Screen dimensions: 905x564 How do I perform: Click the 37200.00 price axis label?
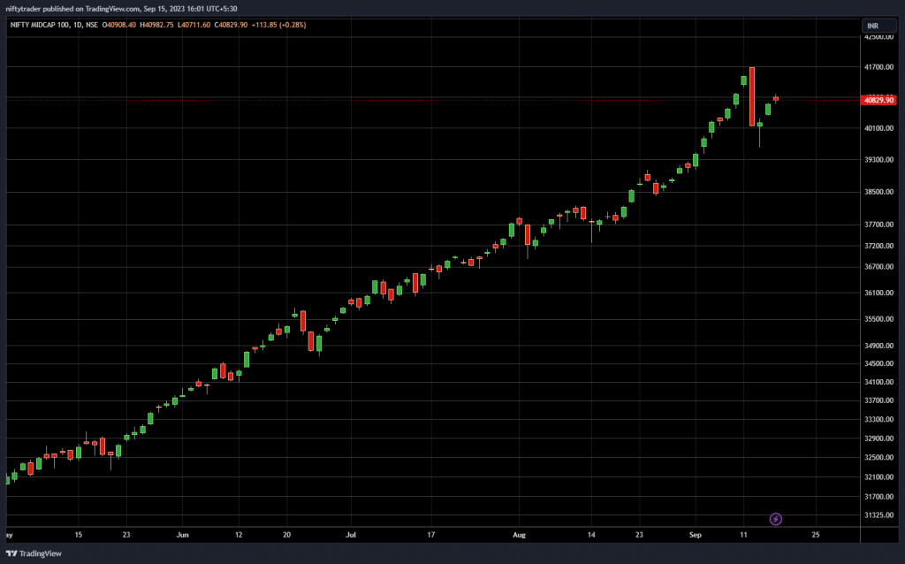(878, 246)
